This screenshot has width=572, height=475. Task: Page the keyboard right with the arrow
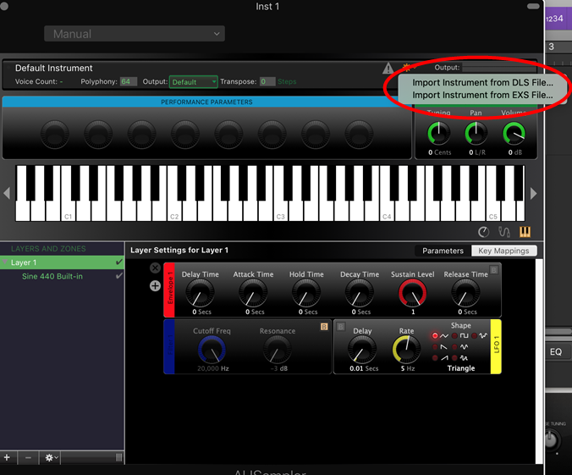tap(533, 194)
